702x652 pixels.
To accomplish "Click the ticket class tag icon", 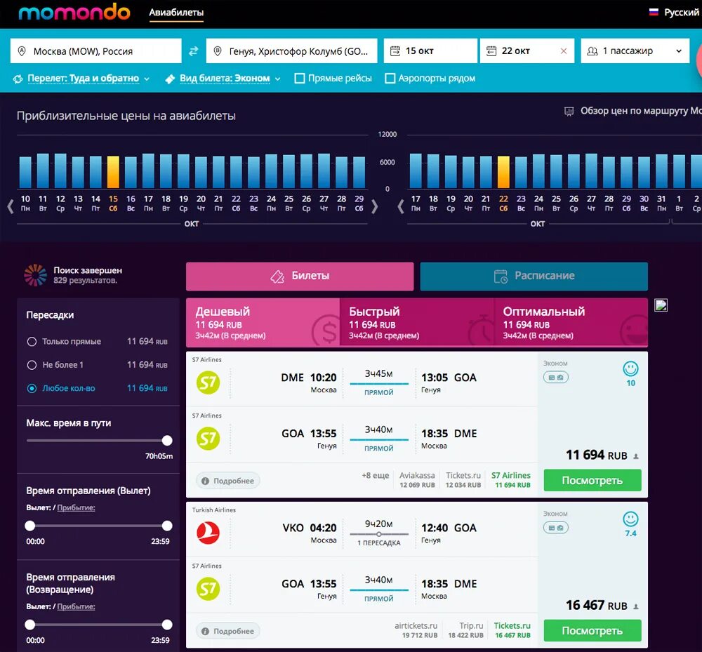I will (170, 79).
